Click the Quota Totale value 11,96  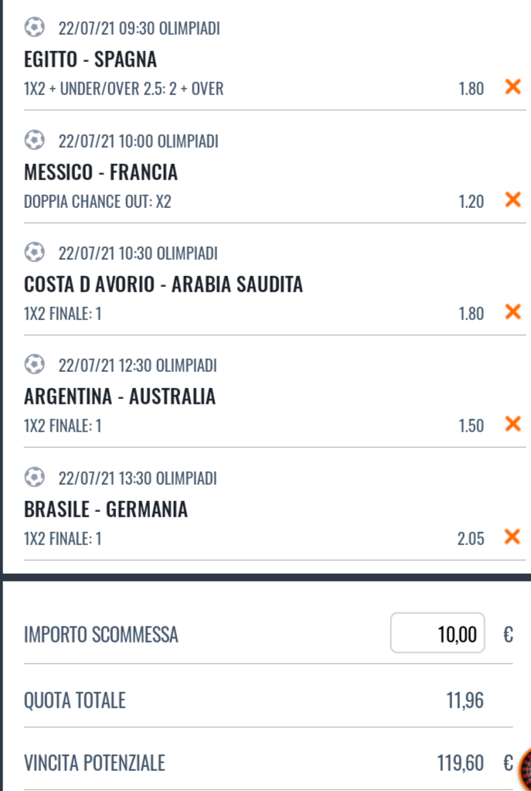coord(465,701)
